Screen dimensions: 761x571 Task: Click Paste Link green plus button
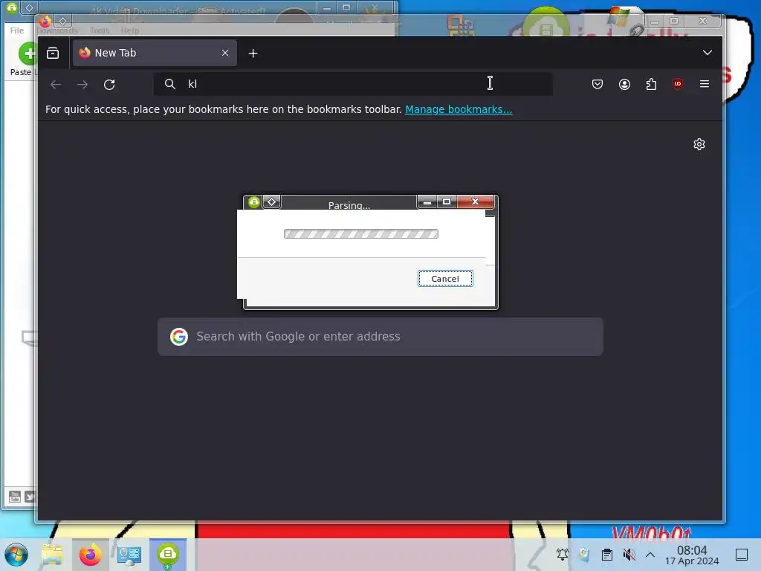[x=27, y=54]
